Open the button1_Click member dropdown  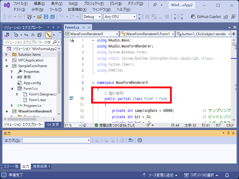click(203, 34)
